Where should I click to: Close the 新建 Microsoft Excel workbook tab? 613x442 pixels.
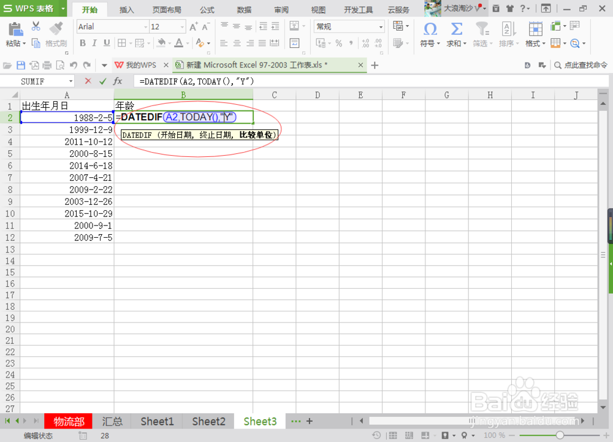click(x=360, y=65)
